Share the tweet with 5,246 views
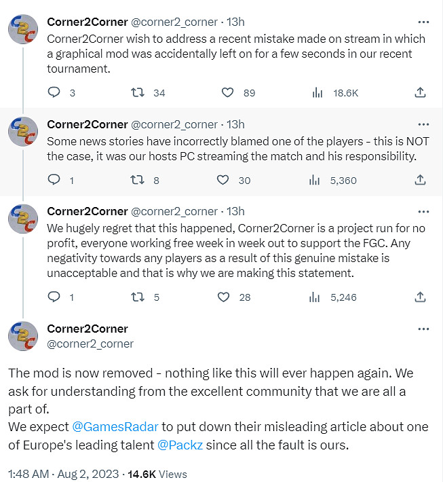Viewport: 443px width, 482px height. click(x=420, y=297)
